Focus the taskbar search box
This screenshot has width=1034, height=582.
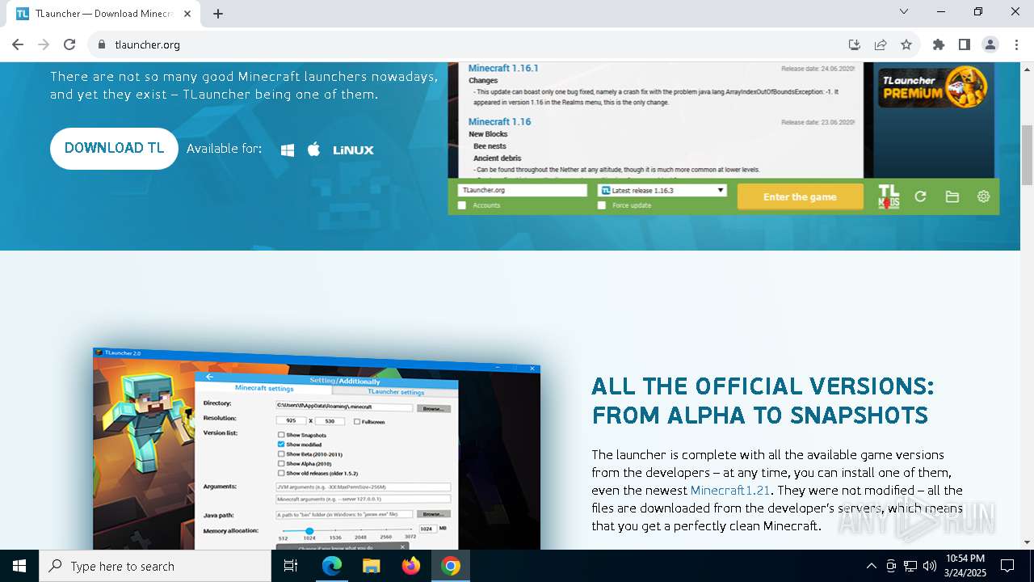[155, 566]
